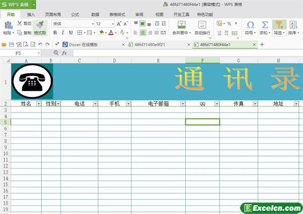Open the font color dropdown arrow

pyautogui.click(x=116, y=33)
